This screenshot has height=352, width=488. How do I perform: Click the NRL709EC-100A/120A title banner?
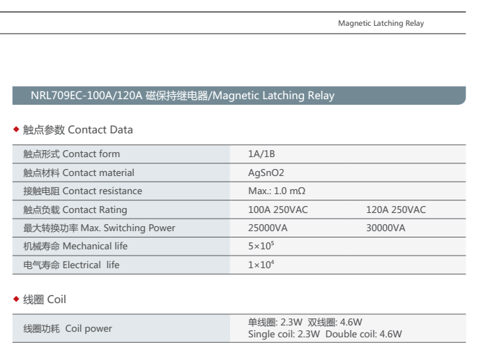click(x=182, y=96)
